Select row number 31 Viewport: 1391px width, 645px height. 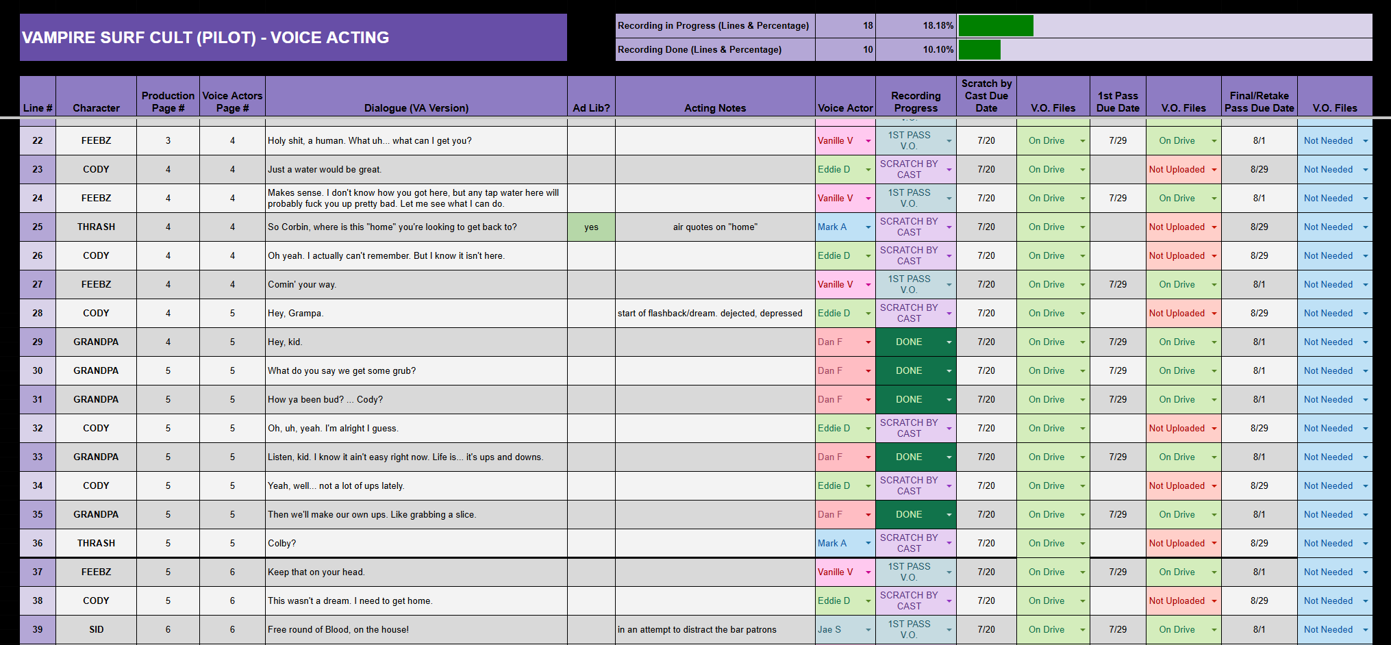[x=38, y=400]
